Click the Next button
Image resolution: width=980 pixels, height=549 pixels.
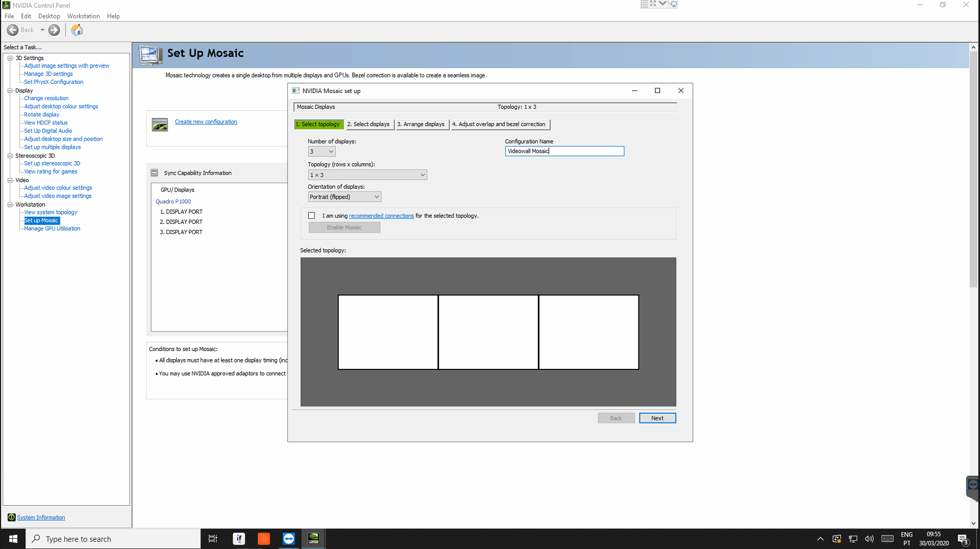click(x=657, y=418)
